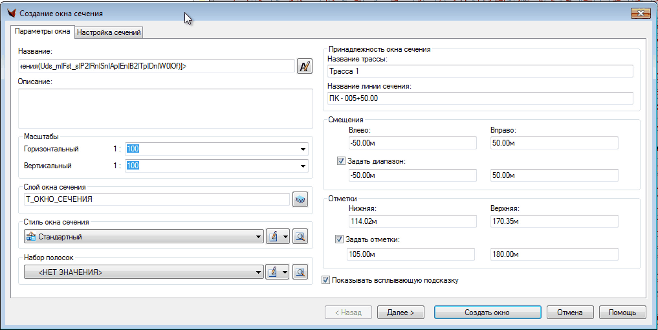The height and width of the screenshot is (330, 658).
Task: Expand the НЕТ ЗНАЧЕНИЯ band set dropdown
Action: [x=258, y=272]
